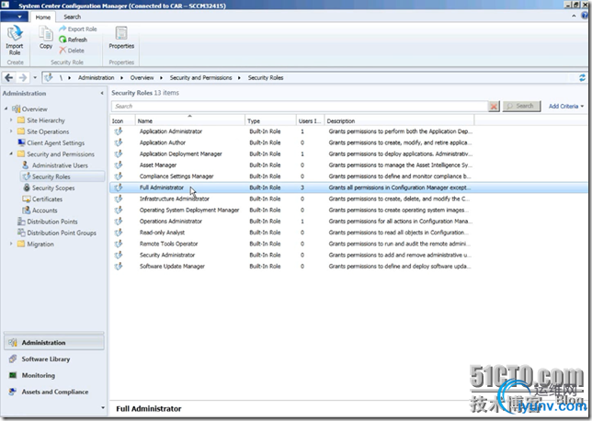Sort by the Type column header
This screenshot has height=421, width=592.
click(x=270, y=120)
